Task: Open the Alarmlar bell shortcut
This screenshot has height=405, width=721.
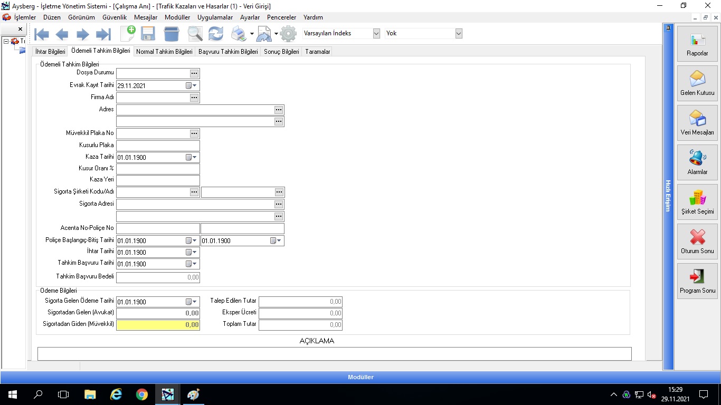Action: click(x=697, y=162)
